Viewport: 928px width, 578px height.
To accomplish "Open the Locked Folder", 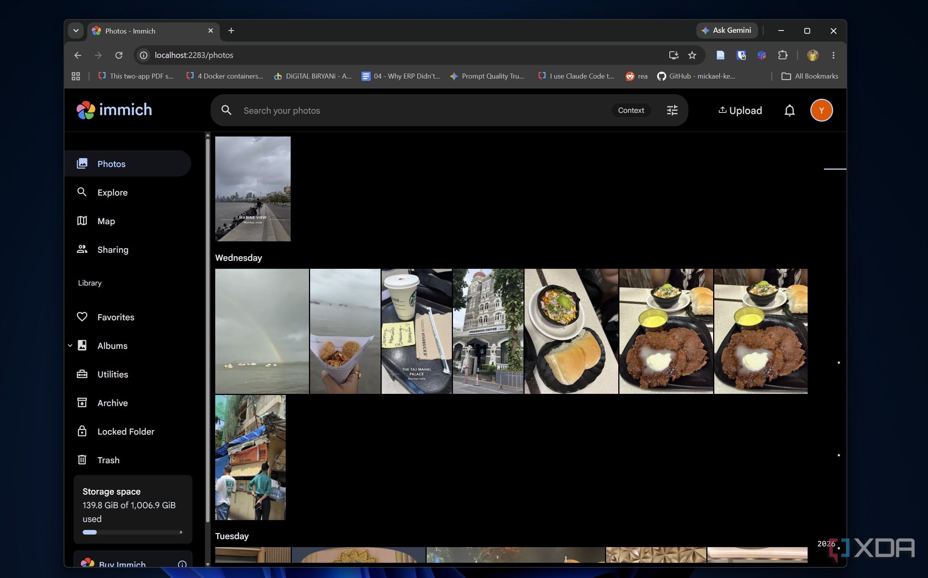I will (x=128, y=431).
